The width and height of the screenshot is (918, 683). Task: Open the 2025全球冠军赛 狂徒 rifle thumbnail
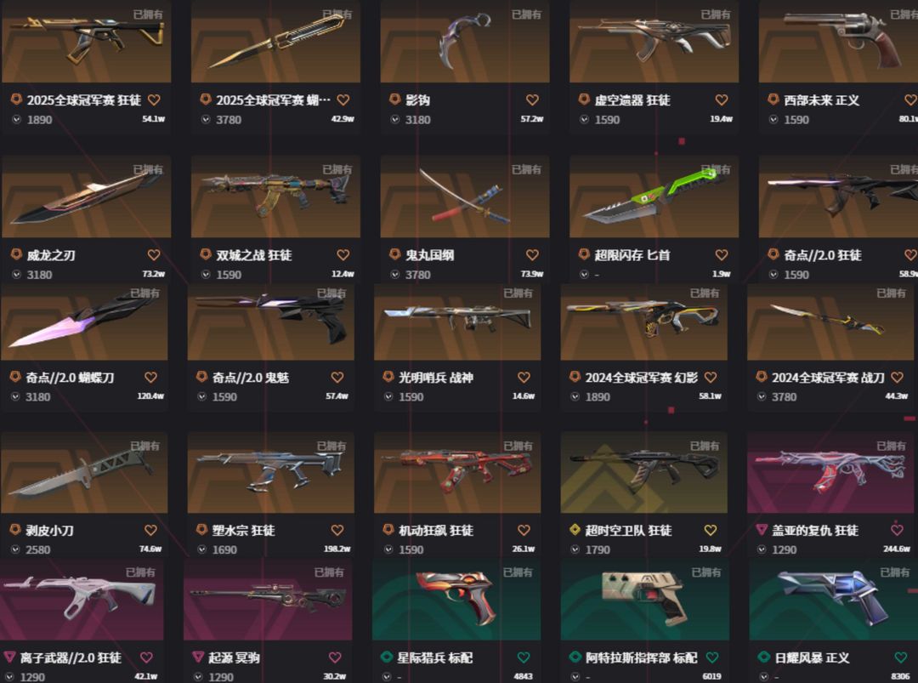[86, 41]
